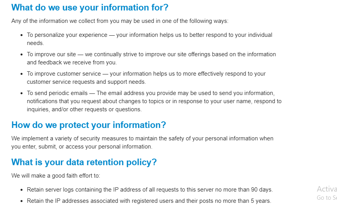Click the "To personalize your experience" bullet text
The image size is (337, 209).
(x=67, y=35)
